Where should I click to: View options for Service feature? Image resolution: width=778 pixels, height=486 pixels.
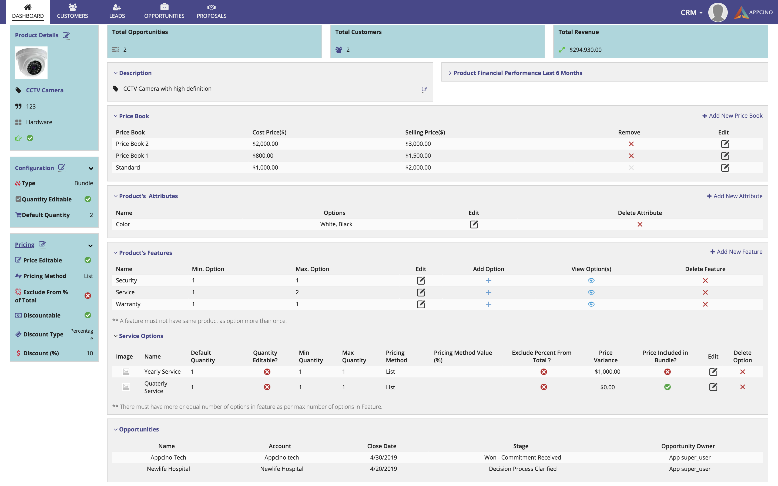click(x=591, y=292)
